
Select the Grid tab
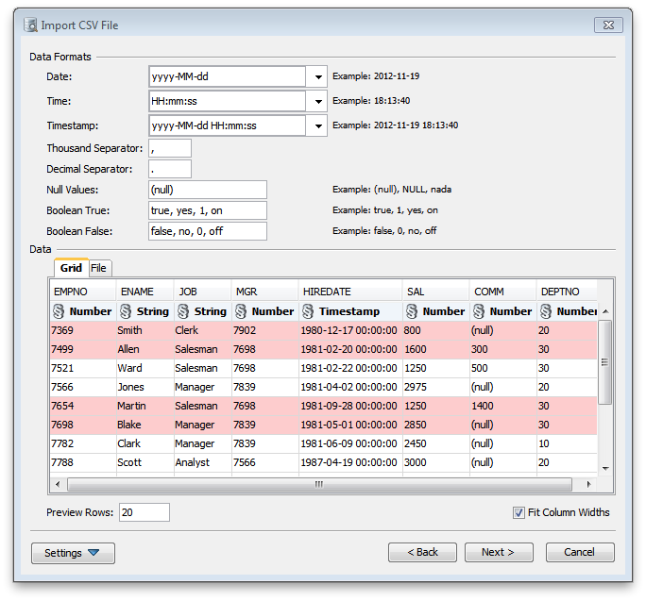[x=71, y=268]
